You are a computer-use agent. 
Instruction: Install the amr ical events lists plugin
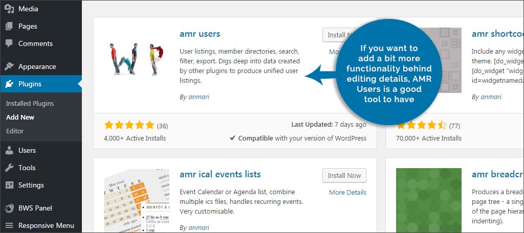[344, 176]
